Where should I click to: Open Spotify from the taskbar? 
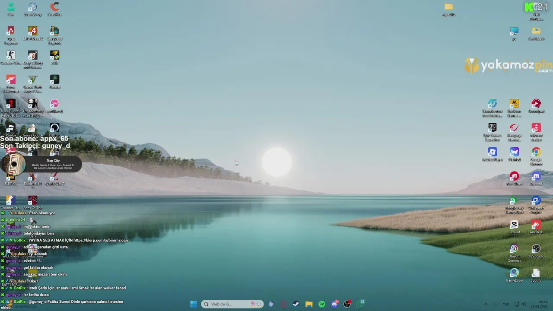(x=322, y=304)
